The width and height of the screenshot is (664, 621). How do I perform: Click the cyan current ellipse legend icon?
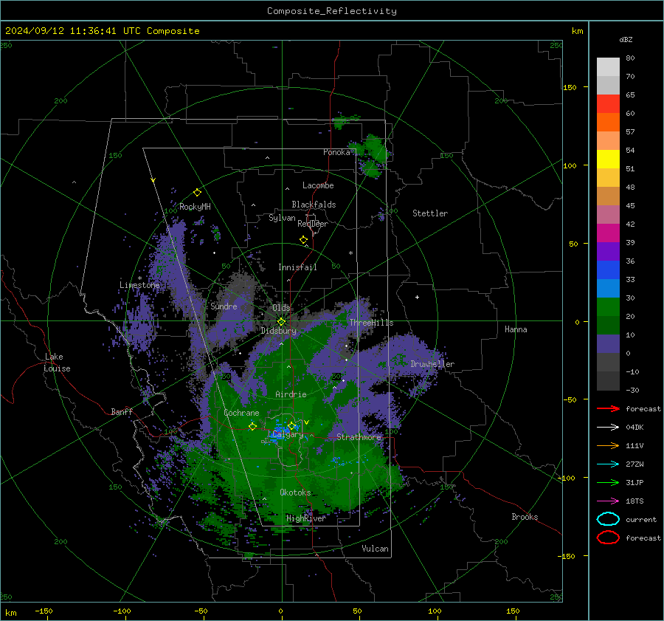(x=608, y=519)
